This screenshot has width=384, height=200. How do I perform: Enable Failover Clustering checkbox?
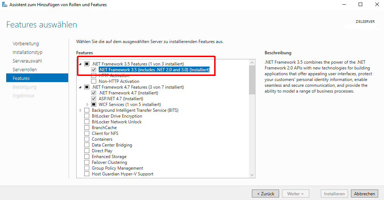[x=87, y=162]
